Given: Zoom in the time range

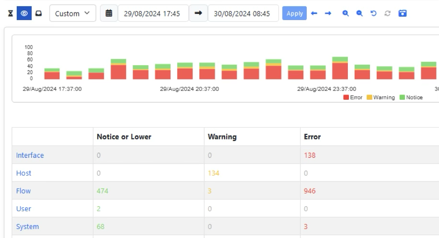Looking at the screenshot, I should [x=346, y=13].
